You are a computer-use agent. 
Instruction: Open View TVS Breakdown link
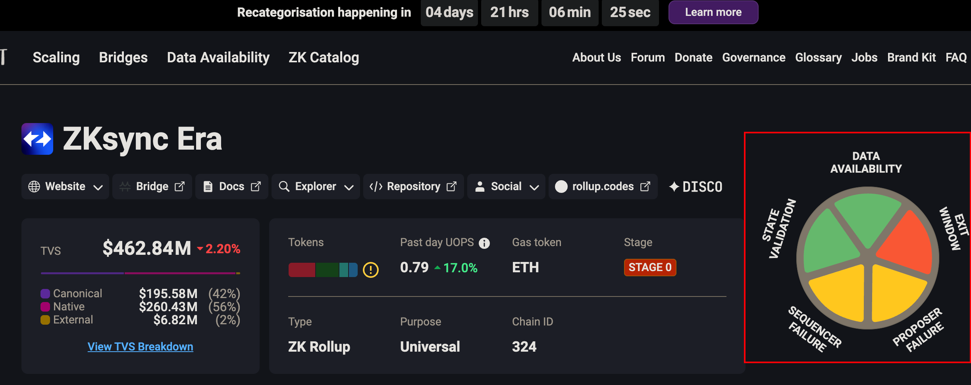coord(140,346)
